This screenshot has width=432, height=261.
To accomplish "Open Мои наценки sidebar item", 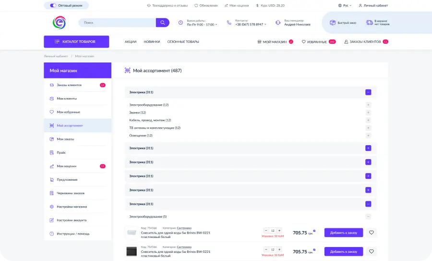I will (x=78, y=166).
